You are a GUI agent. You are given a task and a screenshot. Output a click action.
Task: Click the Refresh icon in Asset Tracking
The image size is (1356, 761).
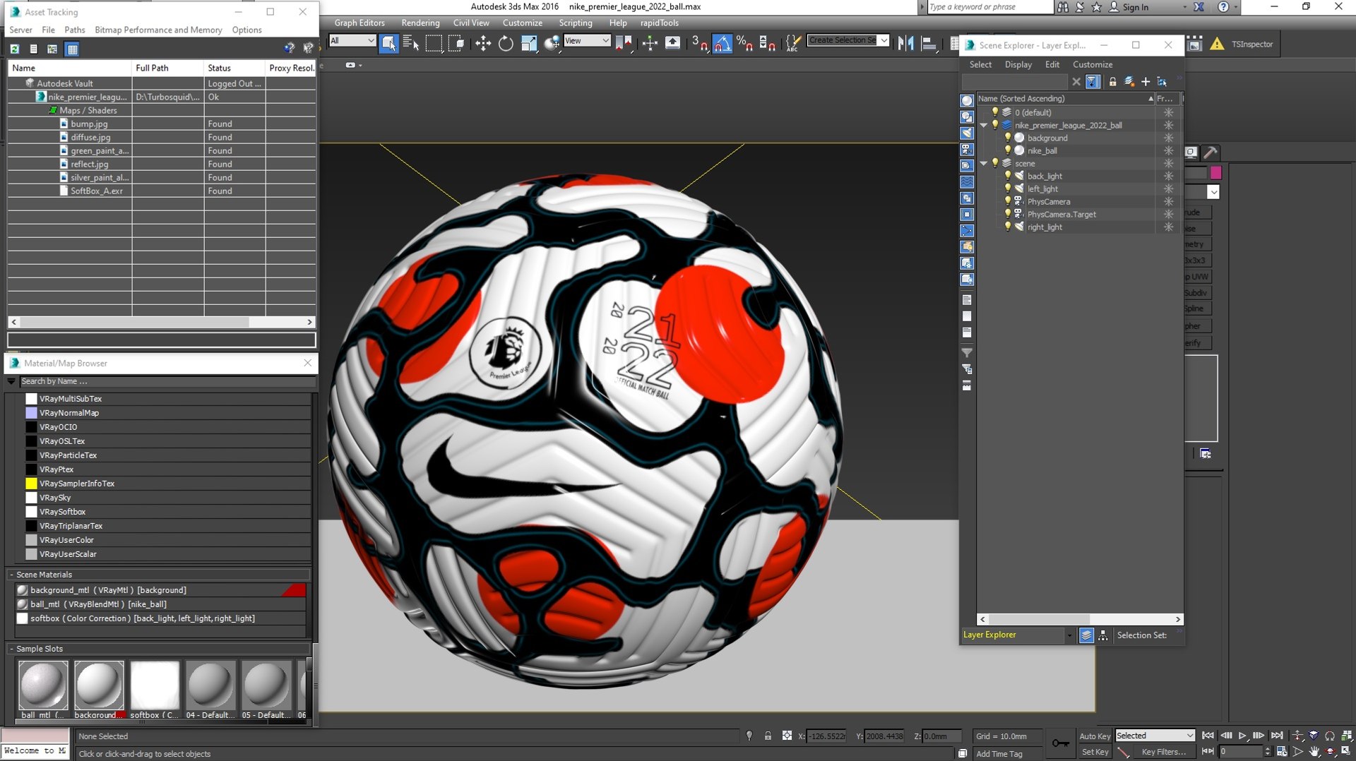pos(14,49)
